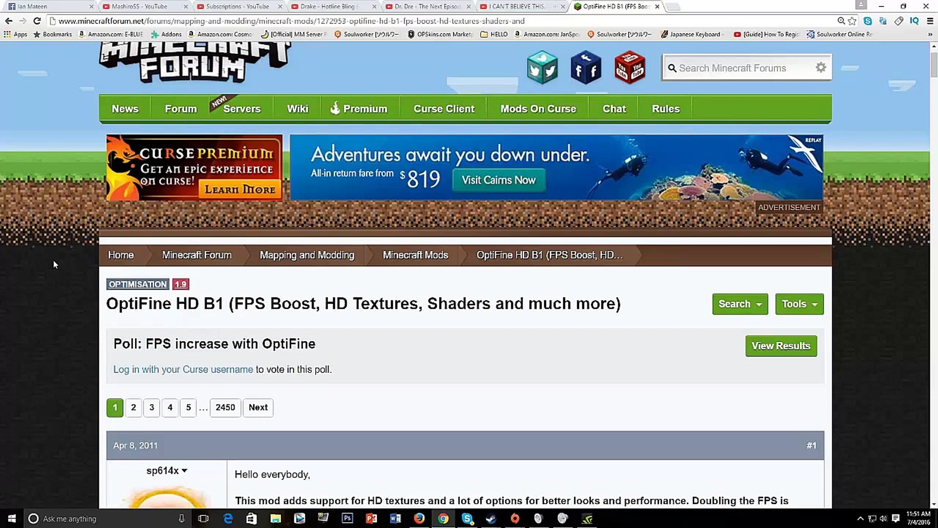Open Steam from taskbar
This screenshot has width=938, height=528.
(x=491, y=518)
